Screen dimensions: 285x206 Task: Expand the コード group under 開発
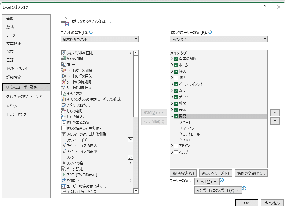(181, 122)
